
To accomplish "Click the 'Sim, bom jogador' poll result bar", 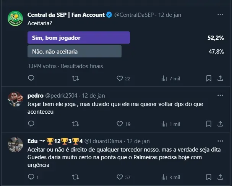I will 79,38.
